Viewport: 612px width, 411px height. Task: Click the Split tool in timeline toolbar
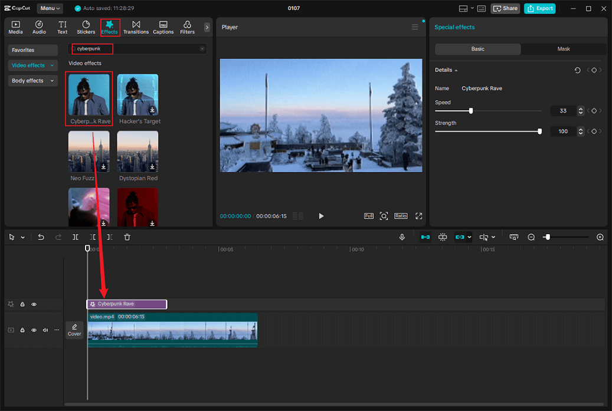(75, 236)
